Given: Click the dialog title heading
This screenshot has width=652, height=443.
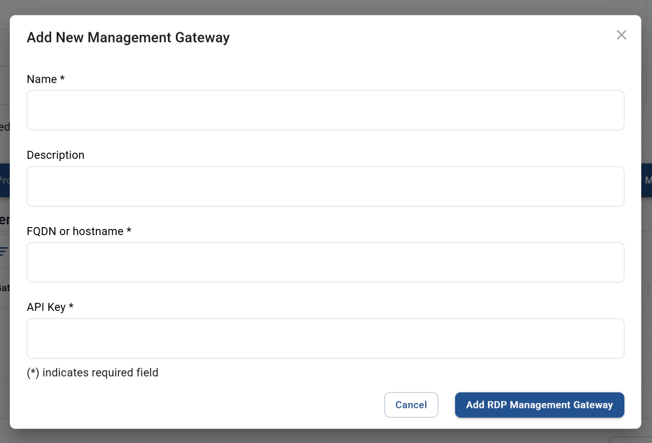Looking at the screenshot, I should pyautogui.click(x=128, y=37).
